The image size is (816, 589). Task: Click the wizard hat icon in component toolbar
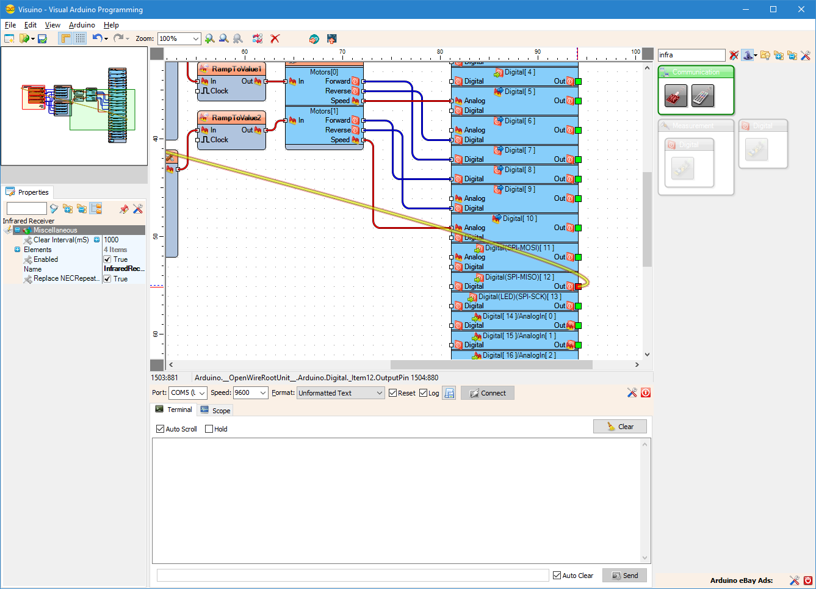pos(748,55)
